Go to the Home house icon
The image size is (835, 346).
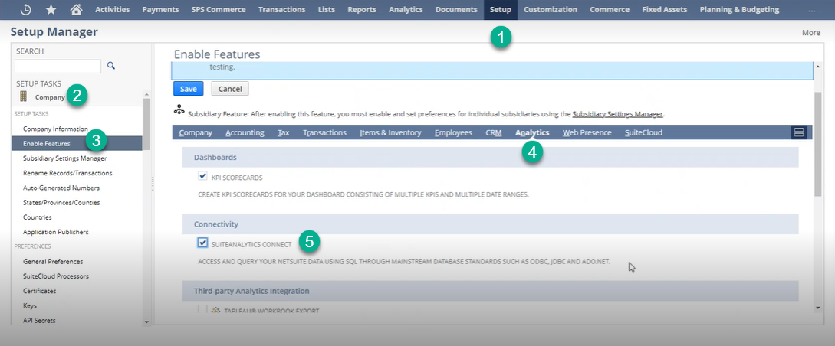coord(76,10)
